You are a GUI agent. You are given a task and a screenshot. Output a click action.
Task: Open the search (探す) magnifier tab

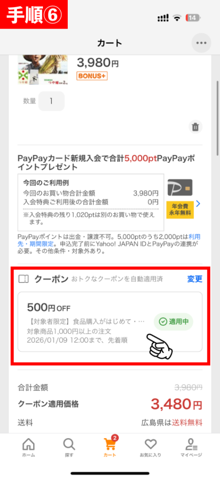[69, 448]
